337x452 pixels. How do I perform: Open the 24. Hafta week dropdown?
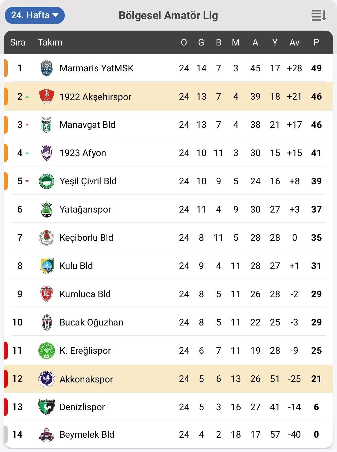[34, 15]
